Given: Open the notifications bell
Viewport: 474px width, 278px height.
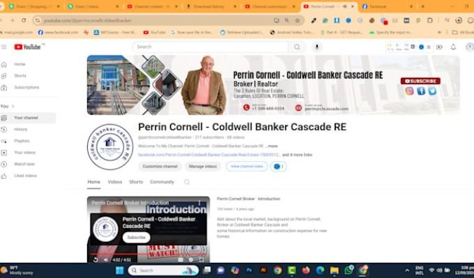Looking at the screenshot, I should pyautogui.click(x=453, y=47).
